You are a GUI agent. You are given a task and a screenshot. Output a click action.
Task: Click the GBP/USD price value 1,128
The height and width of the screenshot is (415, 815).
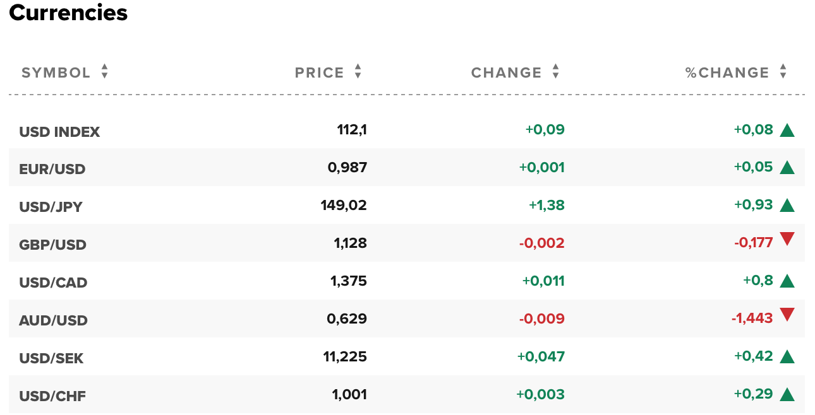click(350, 243)
